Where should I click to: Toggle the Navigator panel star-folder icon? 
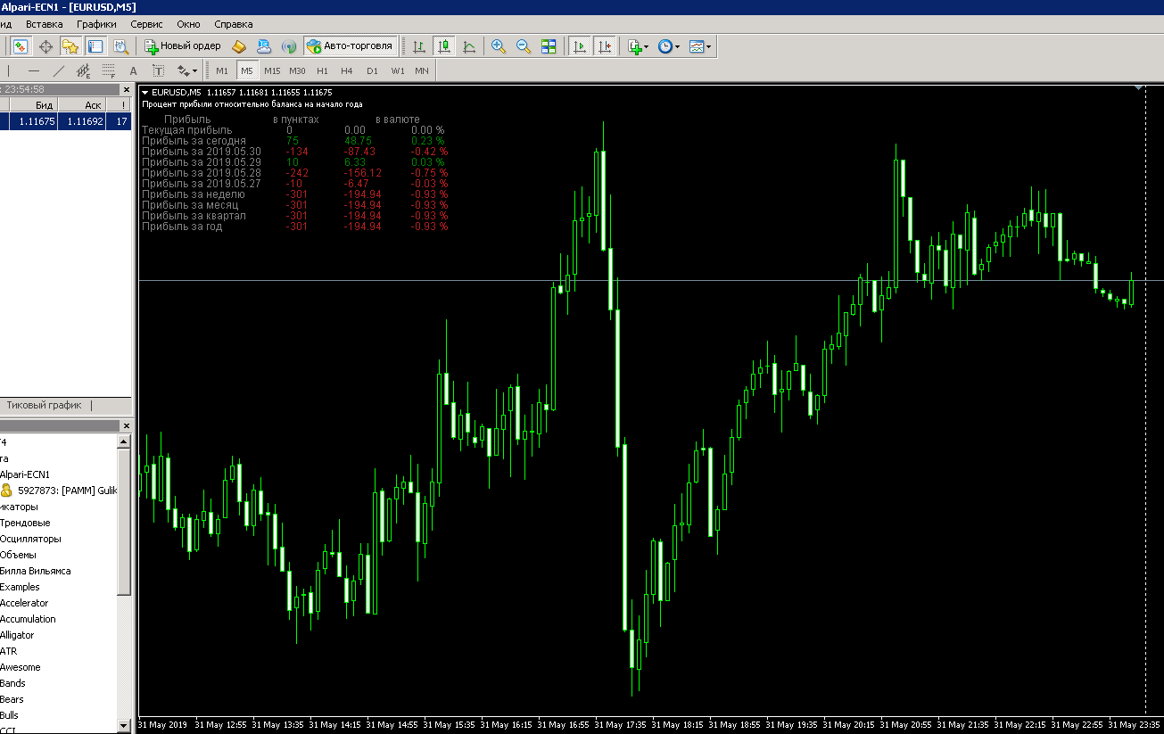(70, 46)
